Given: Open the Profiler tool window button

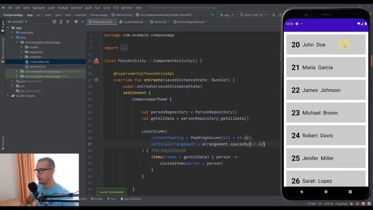Looking at the screenshot, I should tap(97, 198).
